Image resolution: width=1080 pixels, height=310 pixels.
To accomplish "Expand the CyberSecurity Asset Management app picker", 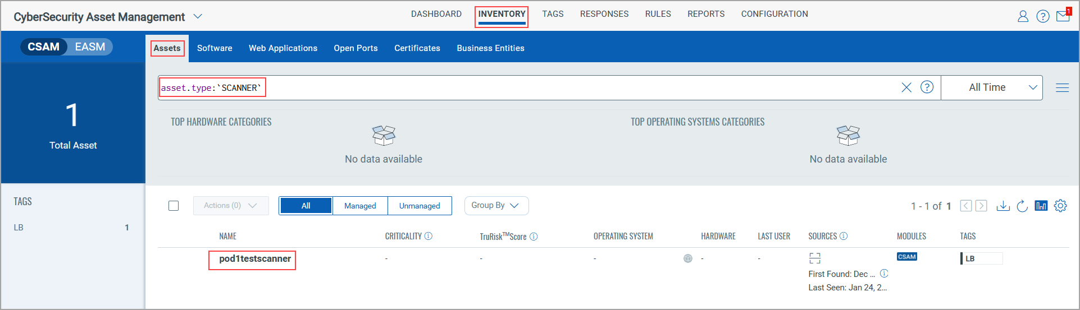I will click(x=198, y=17).
